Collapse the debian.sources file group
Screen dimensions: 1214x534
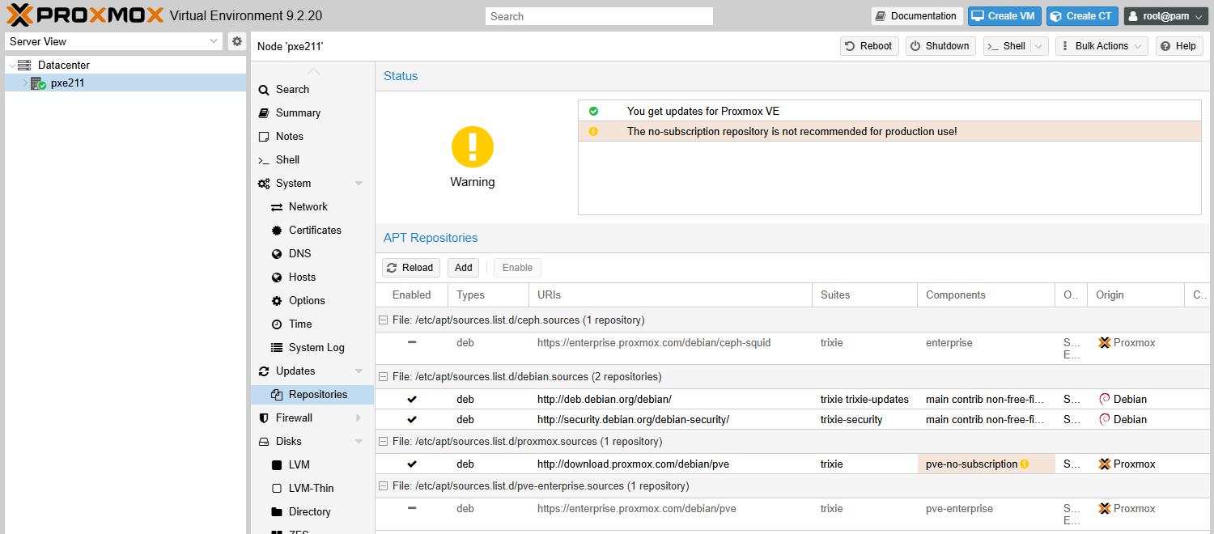[x=384, y=377]
